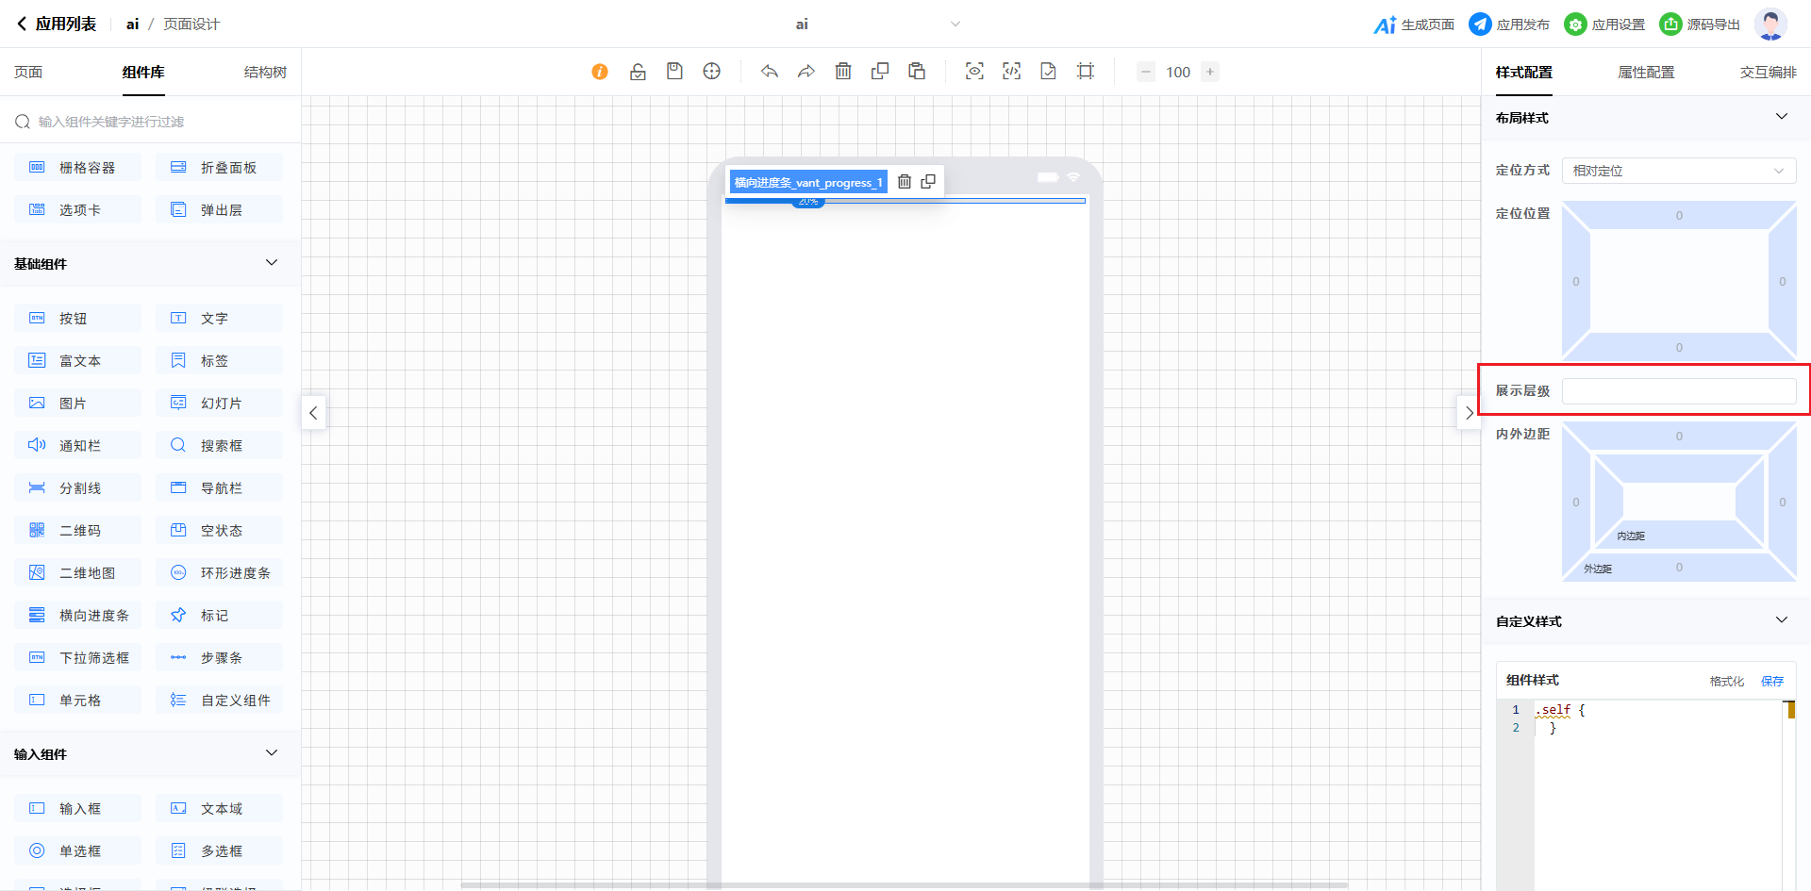Click the trash icon in top toolbar
This screenshot has width=1811, height=891.
[x=843, y=72]
